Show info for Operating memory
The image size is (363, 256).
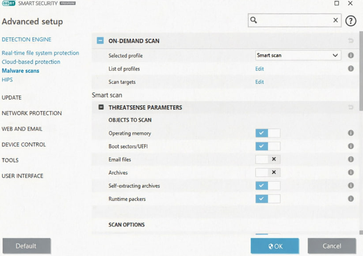point(351,133)
